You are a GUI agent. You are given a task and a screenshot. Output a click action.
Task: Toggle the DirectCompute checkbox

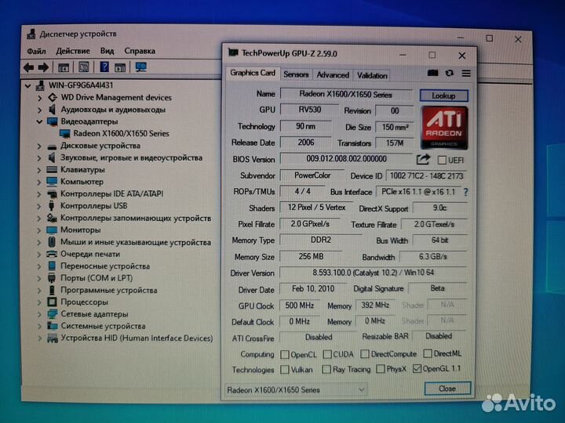pyautogui.click(x=365, y=354)
